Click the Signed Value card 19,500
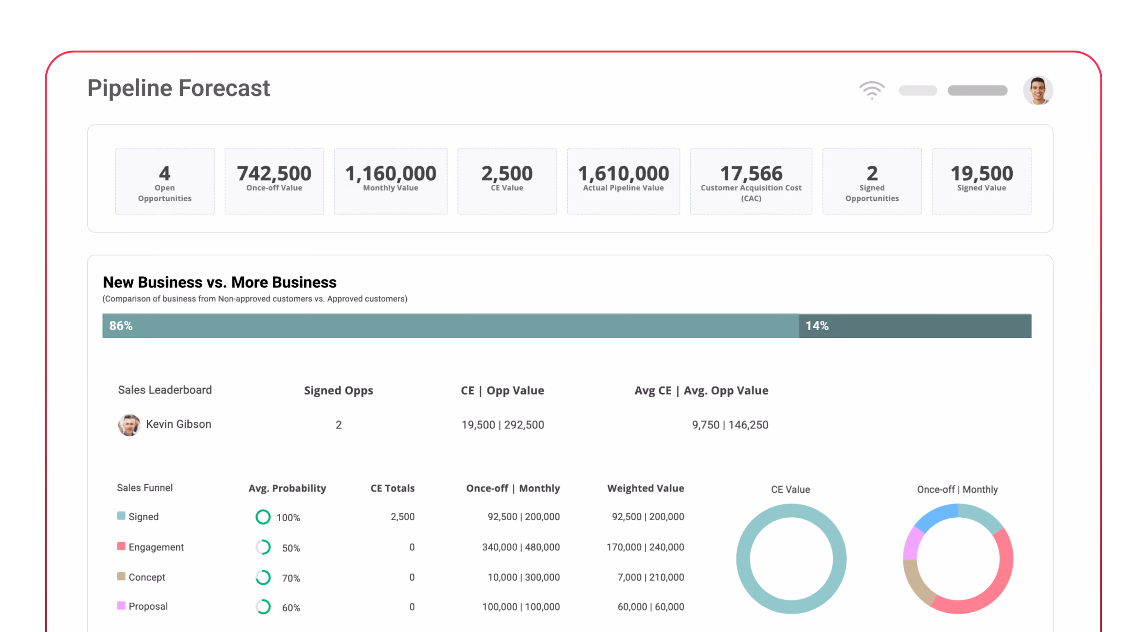Screen dimensions: 1148x632 982,181
